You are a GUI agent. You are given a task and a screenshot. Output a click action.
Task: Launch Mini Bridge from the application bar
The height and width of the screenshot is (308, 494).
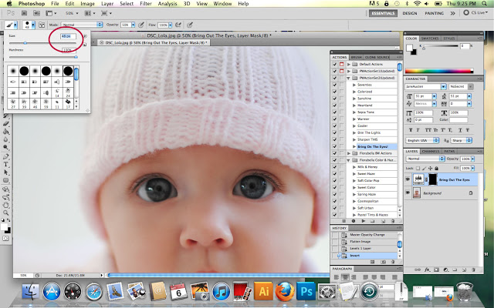(36, 13)
